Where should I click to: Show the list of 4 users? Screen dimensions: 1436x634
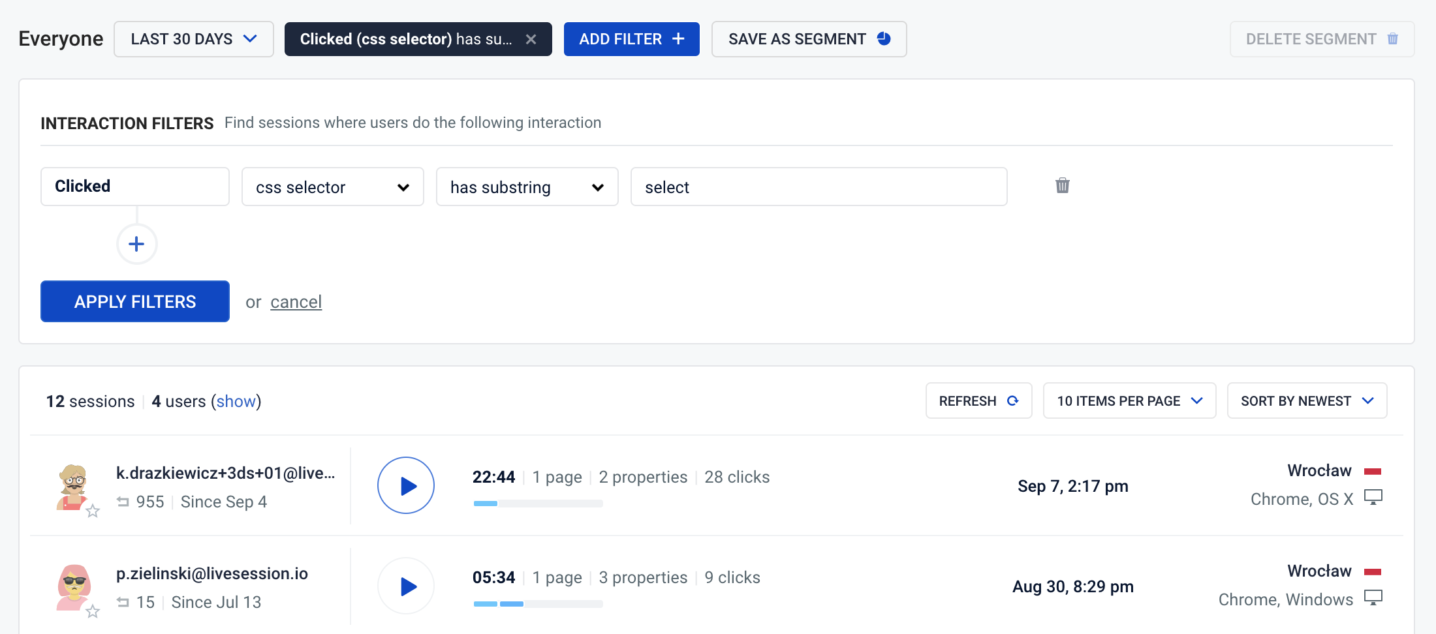click(x=236, y=401)
